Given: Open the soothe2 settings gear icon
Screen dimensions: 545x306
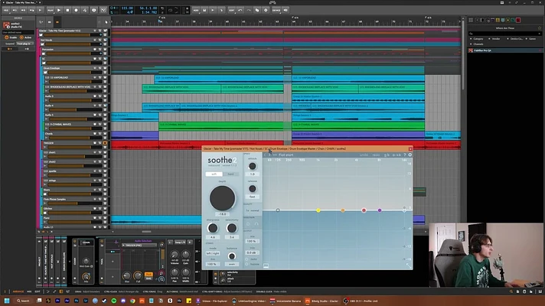Looking at the screenshot, I should pos(410,155).
